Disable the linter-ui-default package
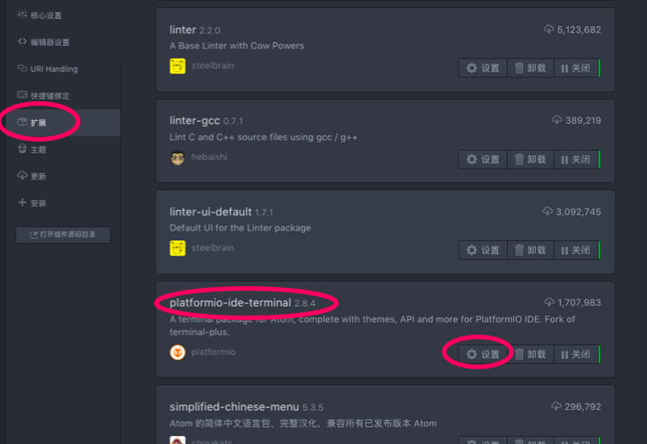The image size is (647, 444). click(577, 250)
